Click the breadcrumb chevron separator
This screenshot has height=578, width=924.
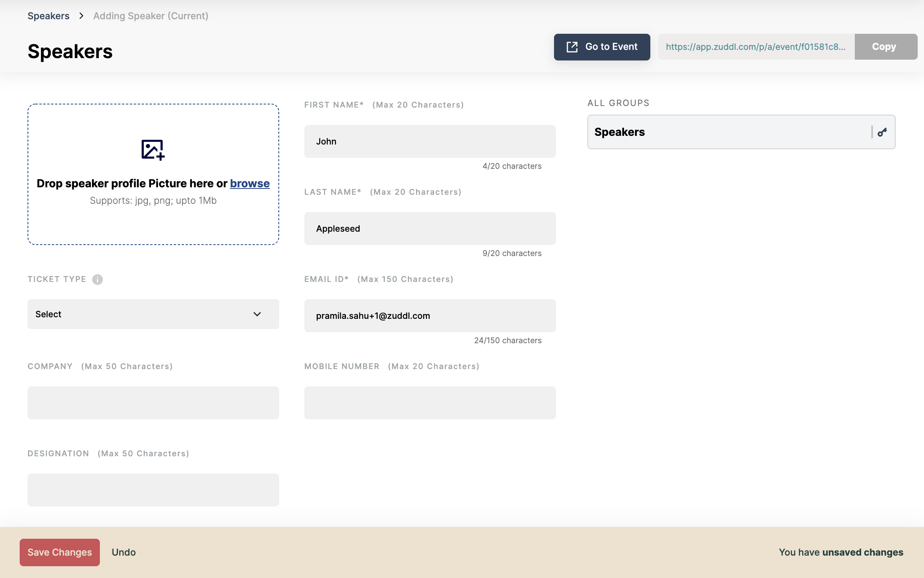pos(81,16)
